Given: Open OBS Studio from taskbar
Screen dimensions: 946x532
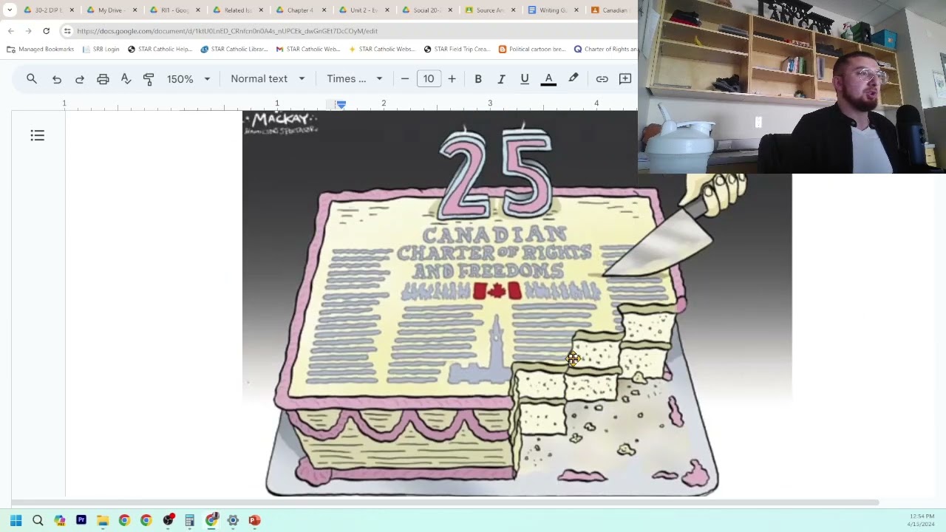Looking at the screenshot, I should (x=168, y=520).
